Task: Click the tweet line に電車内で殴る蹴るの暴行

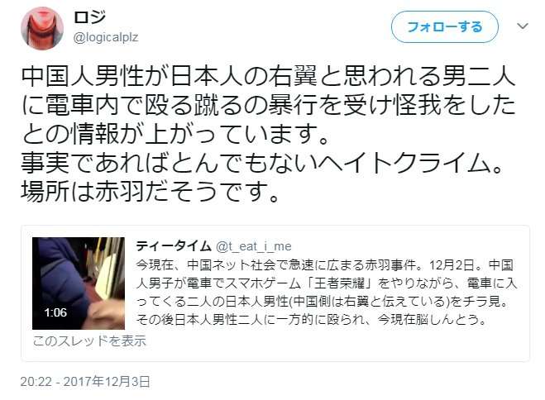Action: pyautogui.click(x=268, y=105)
